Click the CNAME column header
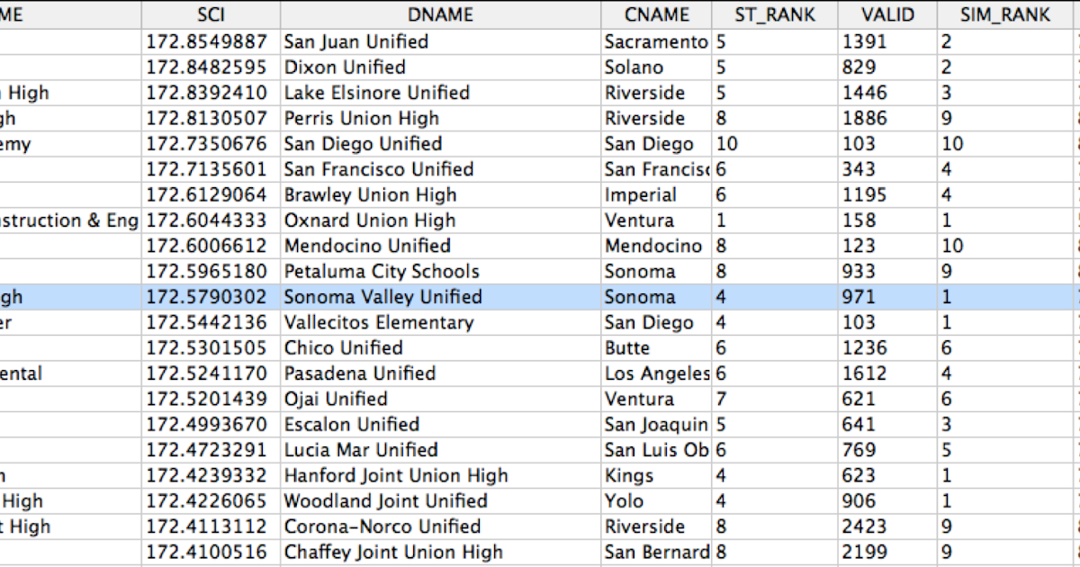The width and height of the screenshot is (1080, 567). [x=656, y=14]
